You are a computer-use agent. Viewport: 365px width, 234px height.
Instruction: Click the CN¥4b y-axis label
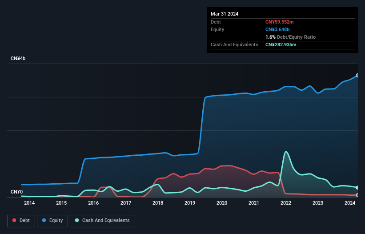coord(18,58)
